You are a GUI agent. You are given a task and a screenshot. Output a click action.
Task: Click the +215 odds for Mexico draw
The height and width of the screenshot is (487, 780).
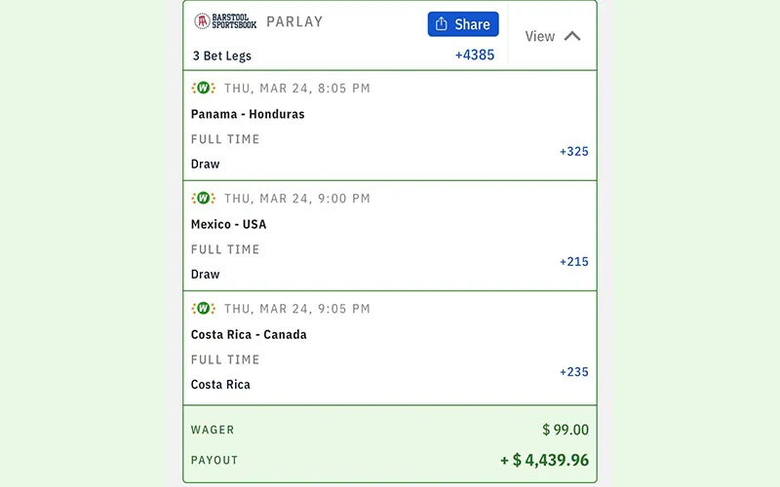tap(574, 262)
